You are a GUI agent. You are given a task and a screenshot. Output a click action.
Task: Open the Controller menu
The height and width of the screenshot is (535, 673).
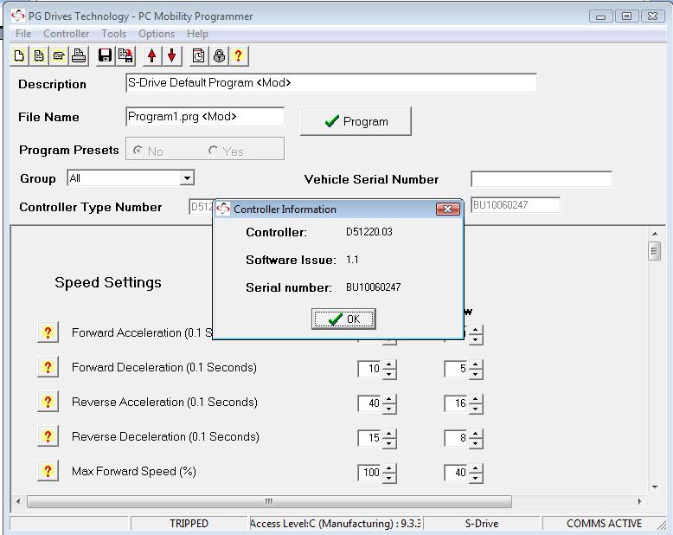[66, 34]
